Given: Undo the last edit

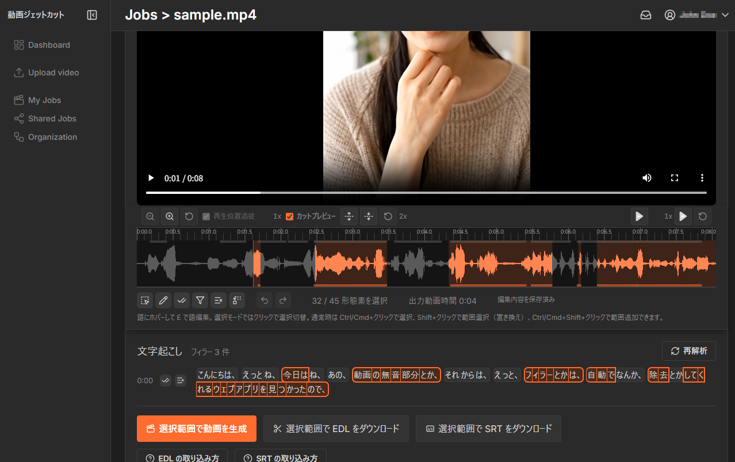Looking at the screenshot, I should (265, 300).
